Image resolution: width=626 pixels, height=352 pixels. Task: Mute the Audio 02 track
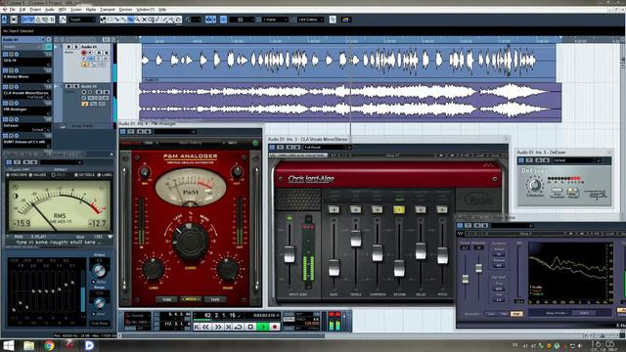click(68, 86)
